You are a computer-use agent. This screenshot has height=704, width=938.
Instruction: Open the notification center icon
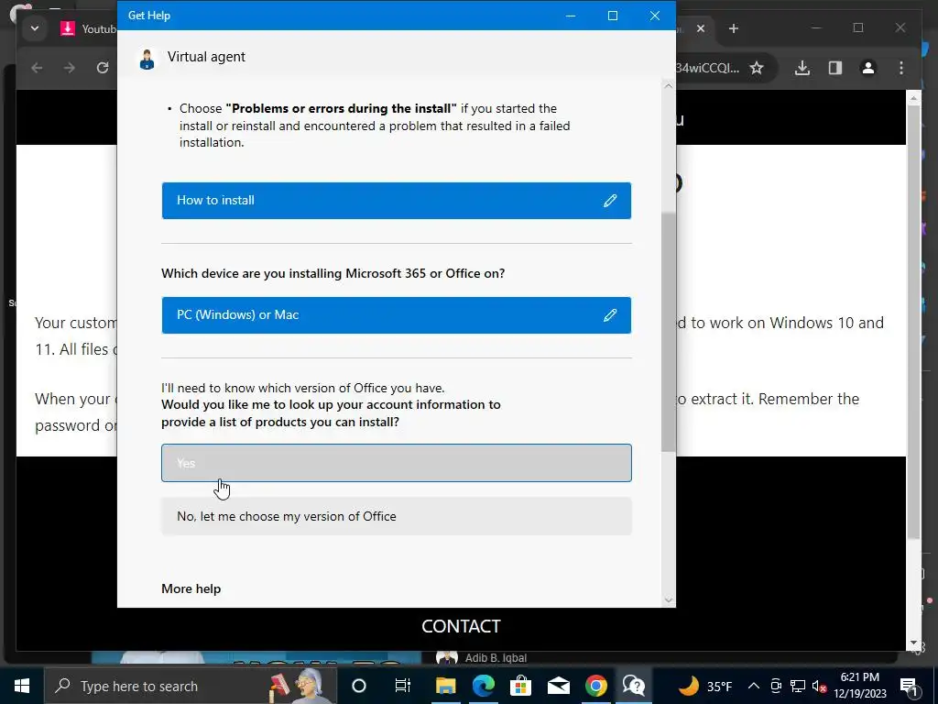909,686
